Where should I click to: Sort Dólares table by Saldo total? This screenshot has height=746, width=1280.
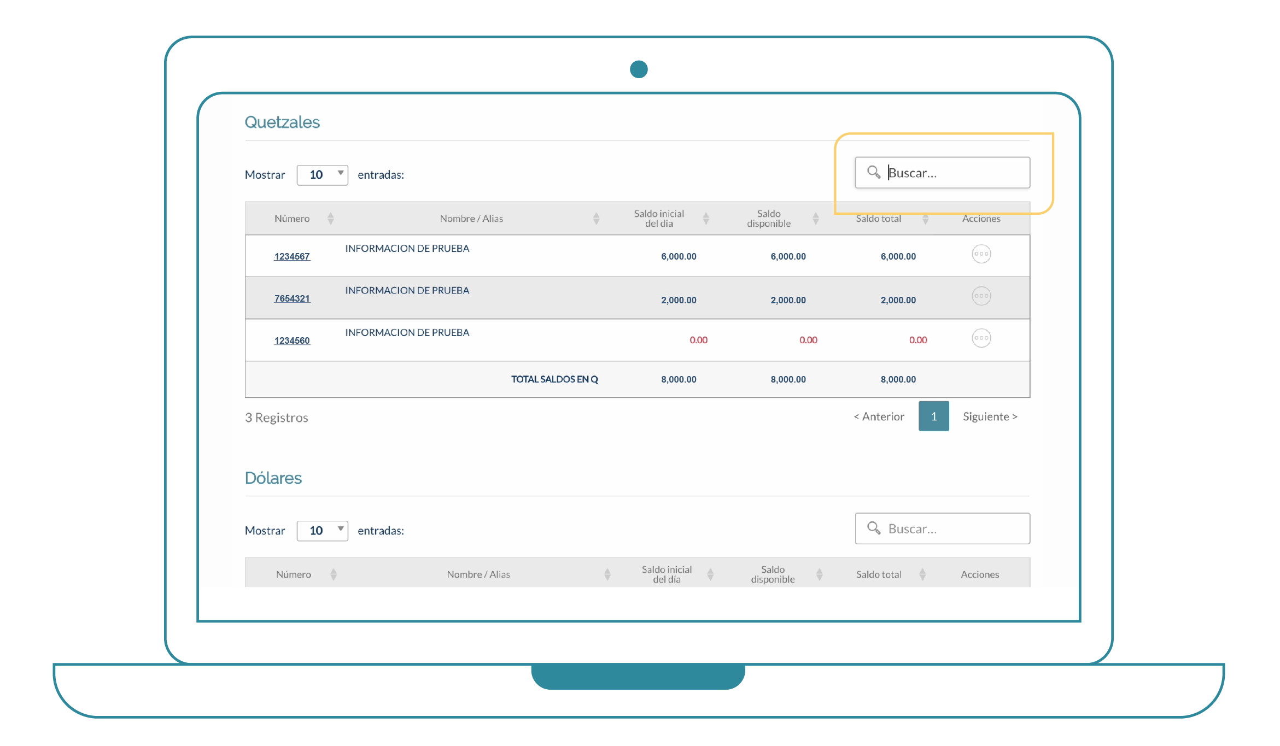pos(922,574)
